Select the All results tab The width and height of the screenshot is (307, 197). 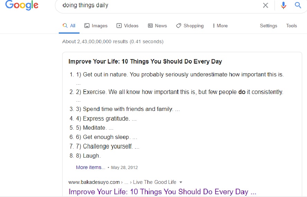69,26
